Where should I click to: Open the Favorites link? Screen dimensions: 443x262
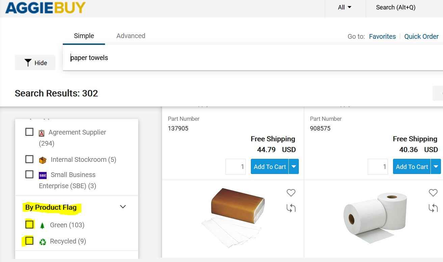point(382,36)
